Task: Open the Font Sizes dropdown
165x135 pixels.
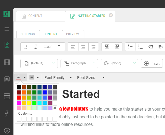Action: click(x=91, y=78)
